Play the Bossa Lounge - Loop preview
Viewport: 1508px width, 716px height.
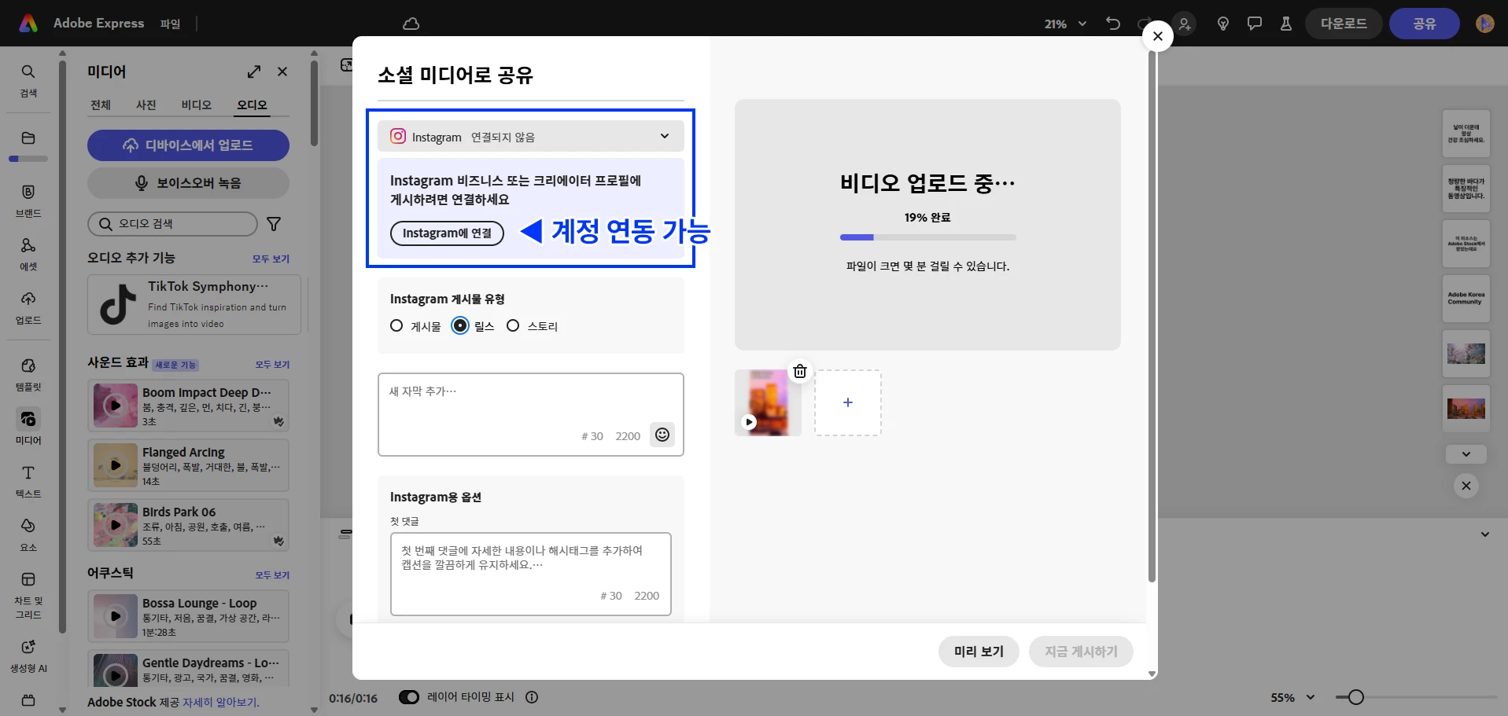pos(116,616)
